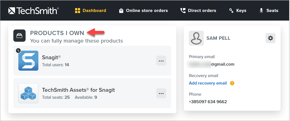Switch to the Keys section
290x121 pixels.
238,11
